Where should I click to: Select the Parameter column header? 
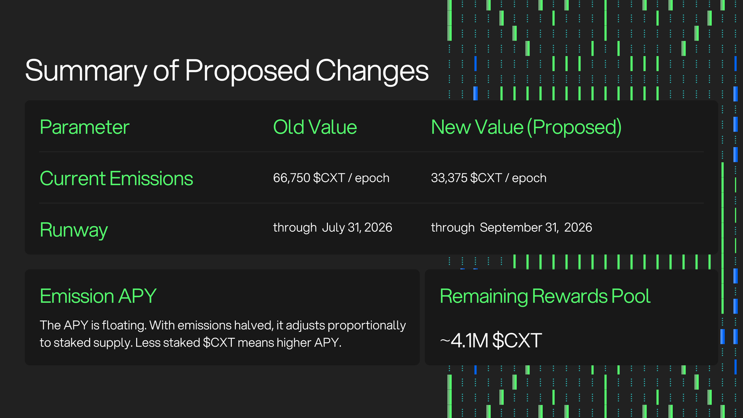pyautogui.click(x=84, y=127)
